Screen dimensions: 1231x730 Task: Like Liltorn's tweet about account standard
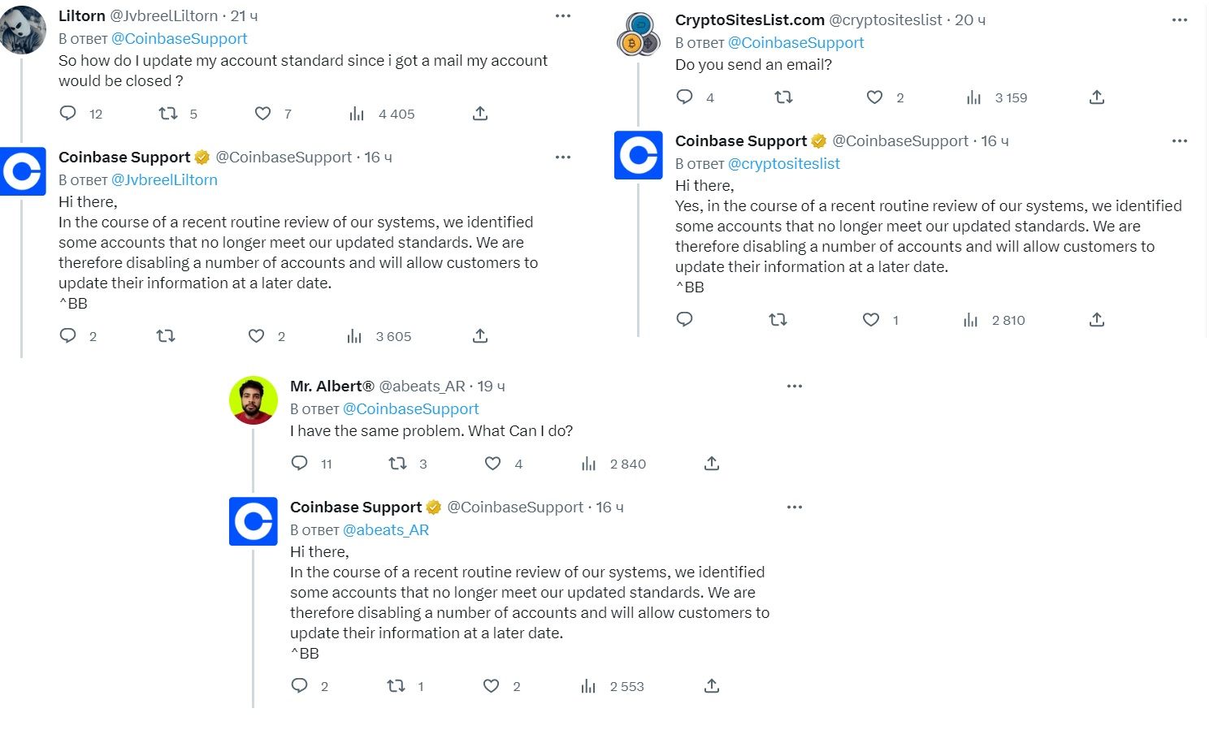262,114
